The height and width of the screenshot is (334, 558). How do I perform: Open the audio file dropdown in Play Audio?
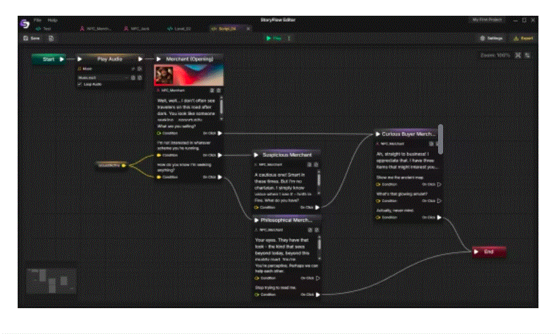click(103, 78)
